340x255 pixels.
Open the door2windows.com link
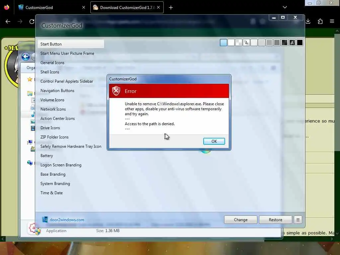pyautogui.click(x=67, y=220)
